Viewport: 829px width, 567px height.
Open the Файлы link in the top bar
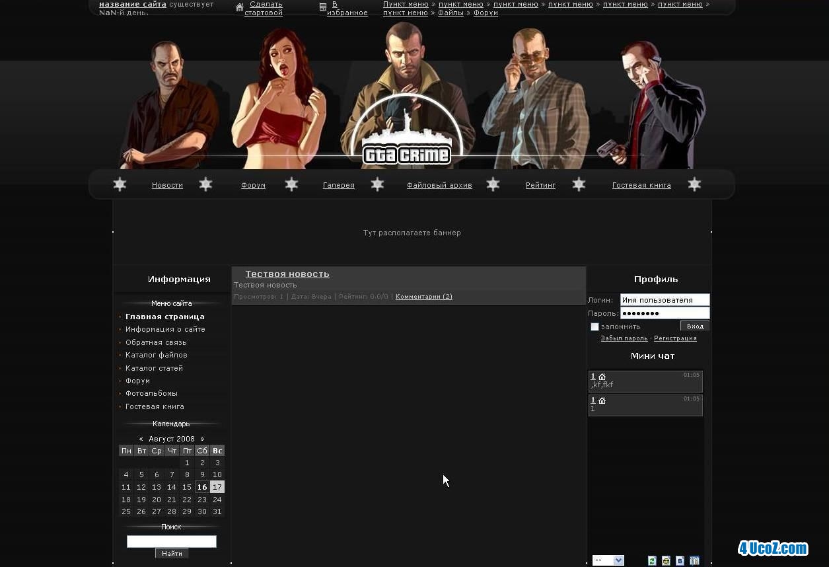451,13
